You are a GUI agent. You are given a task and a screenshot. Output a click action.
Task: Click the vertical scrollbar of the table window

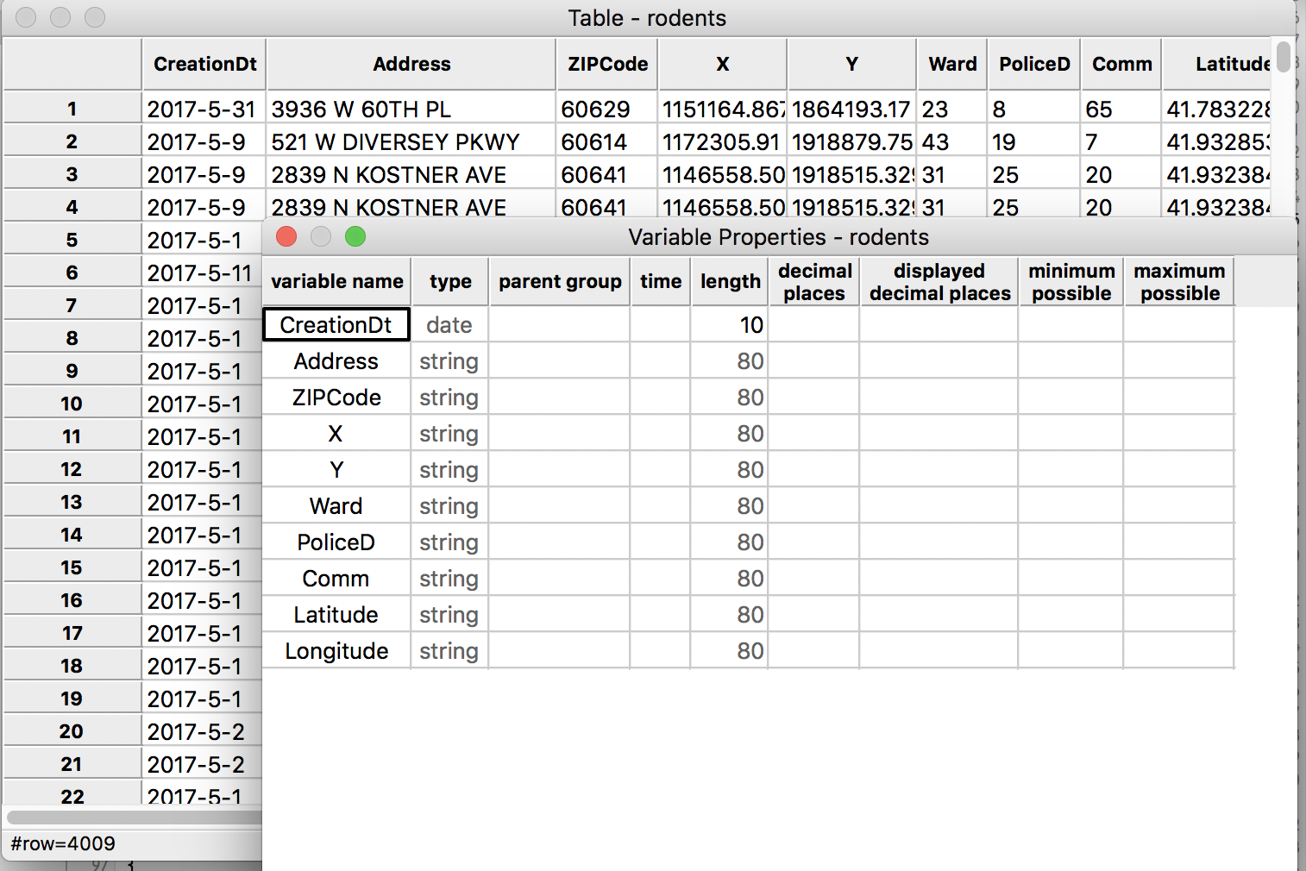[x=1284, y=58]
